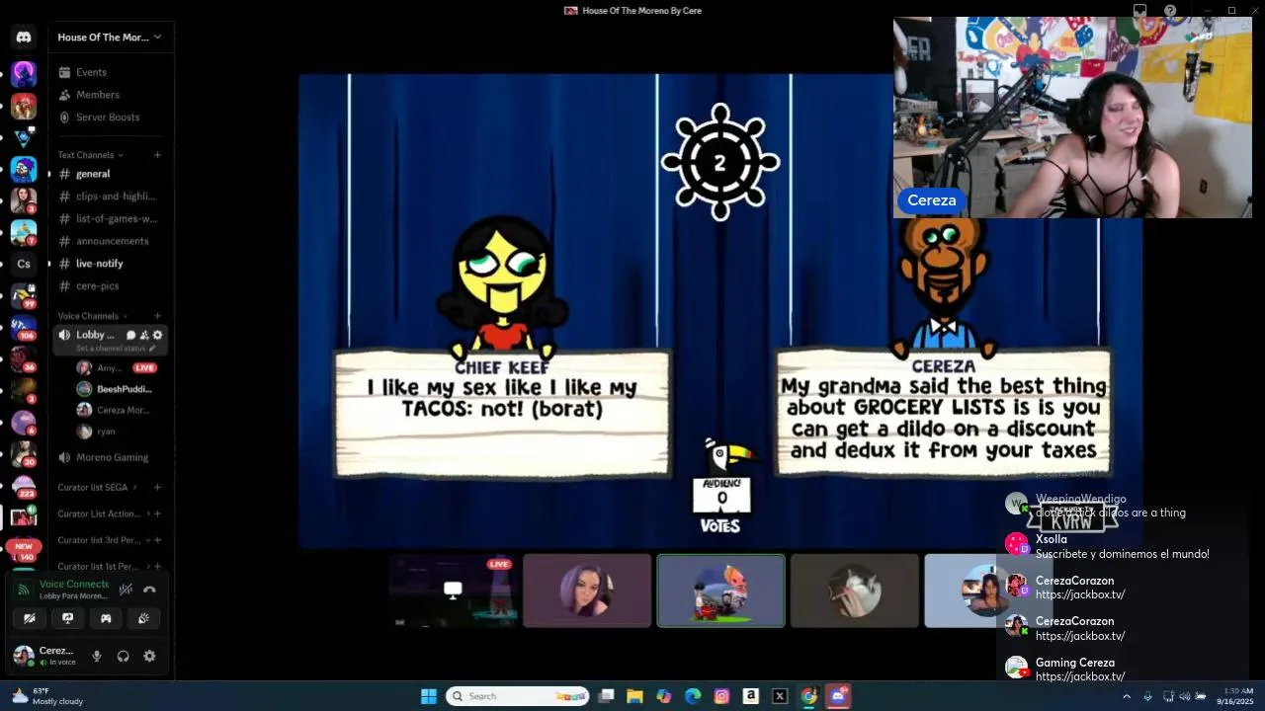
Task: Expand Curator list SEGA category
Action: click(97, 487)
